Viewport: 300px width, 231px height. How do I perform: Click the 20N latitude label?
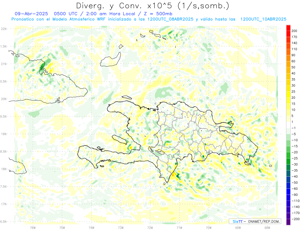3,99
